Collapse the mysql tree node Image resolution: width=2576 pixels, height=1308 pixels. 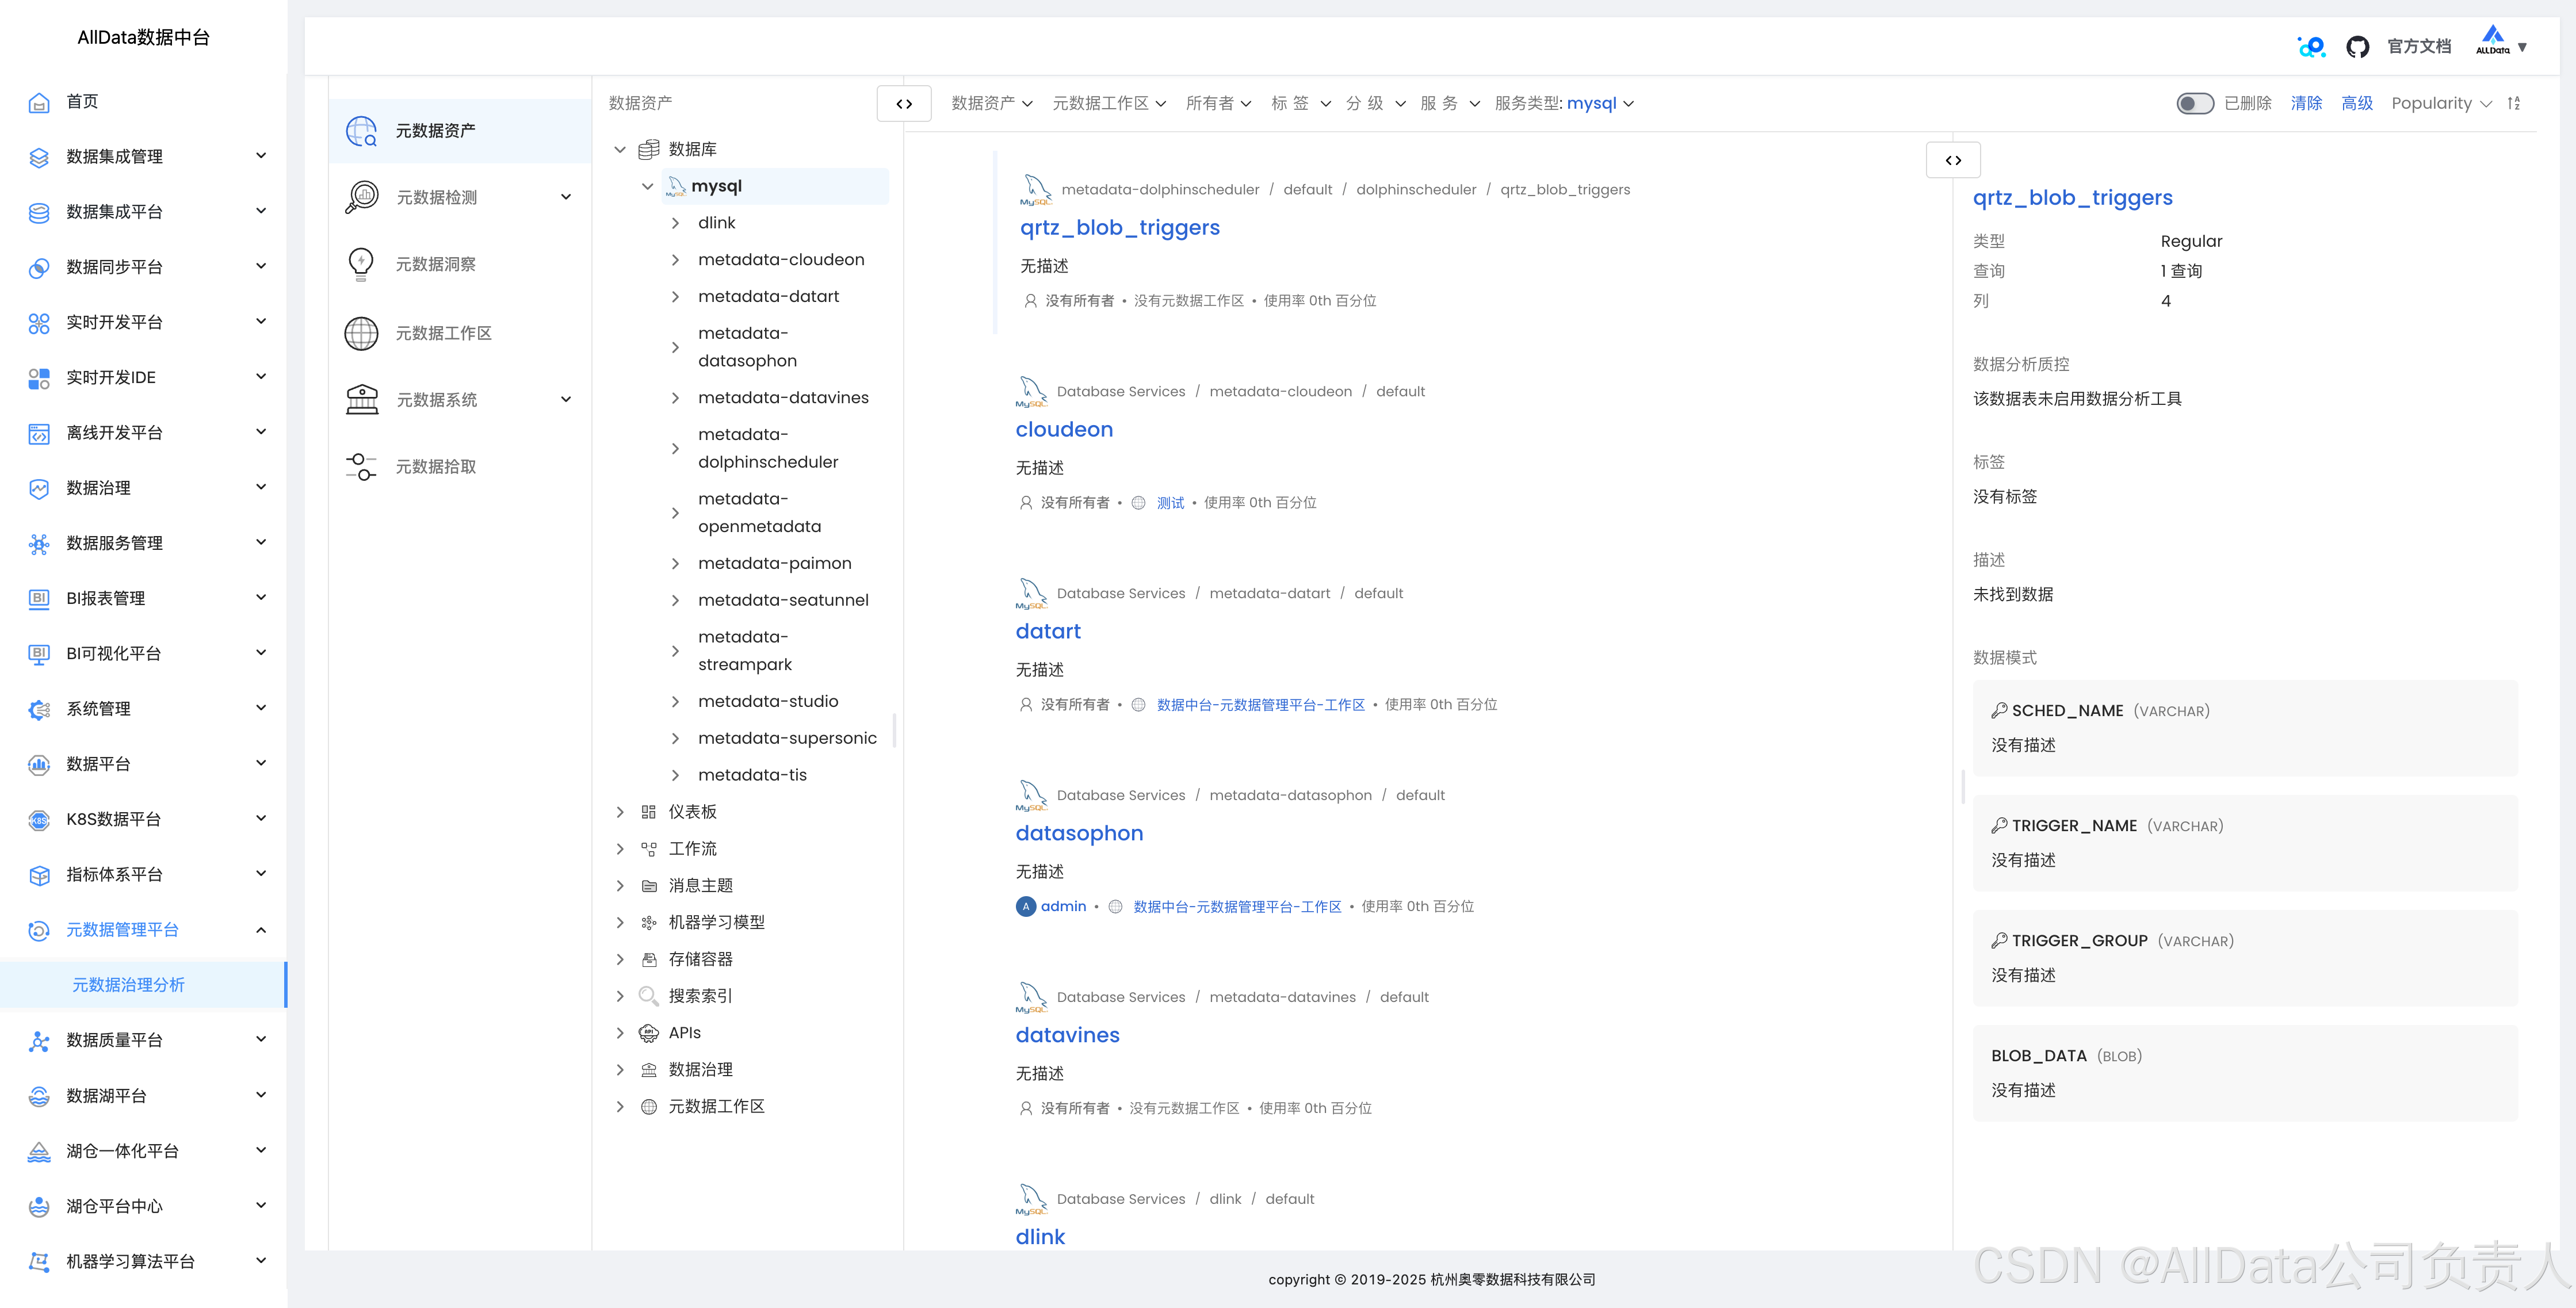(647, 186)
